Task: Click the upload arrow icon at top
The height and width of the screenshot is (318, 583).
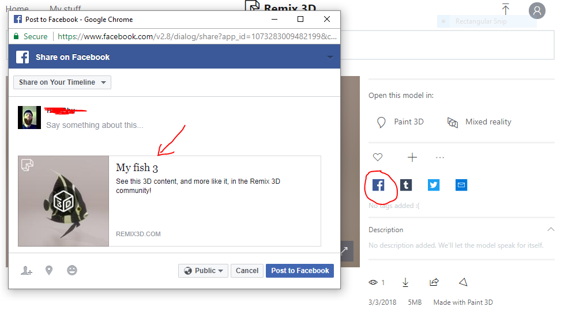Action: (505, 9)
